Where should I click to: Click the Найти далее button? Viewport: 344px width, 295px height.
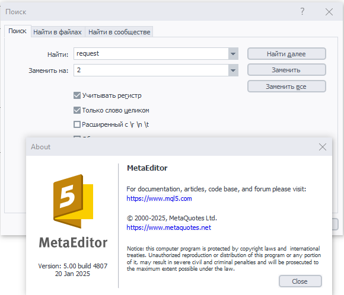pyautogui.click(x=286, y=54)
